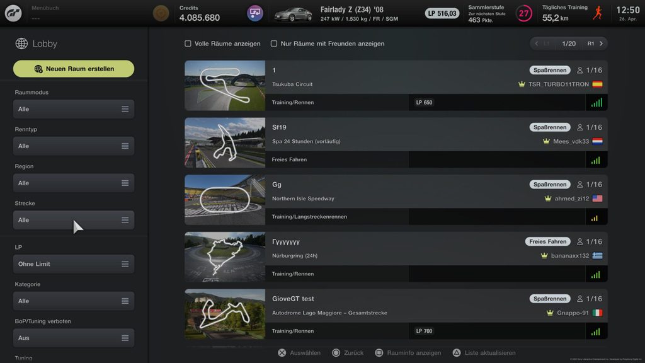Click the 1/20 page indicator
Image resolution: width=645 pixels, height=363 pixels.
point(569,43)
